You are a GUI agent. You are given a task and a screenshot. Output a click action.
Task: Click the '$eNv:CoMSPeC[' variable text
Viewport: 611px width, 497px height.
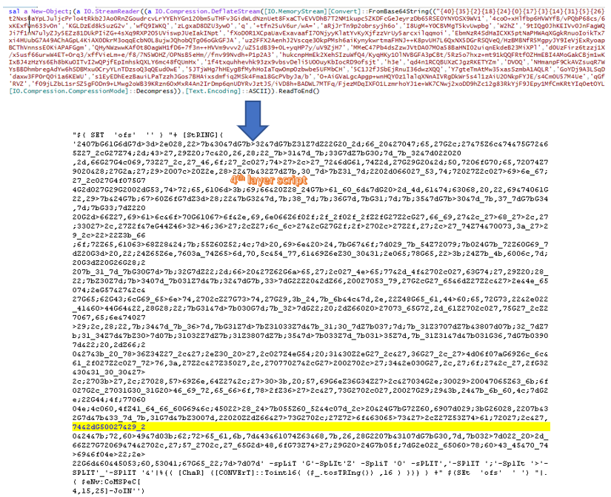(110, 481)
